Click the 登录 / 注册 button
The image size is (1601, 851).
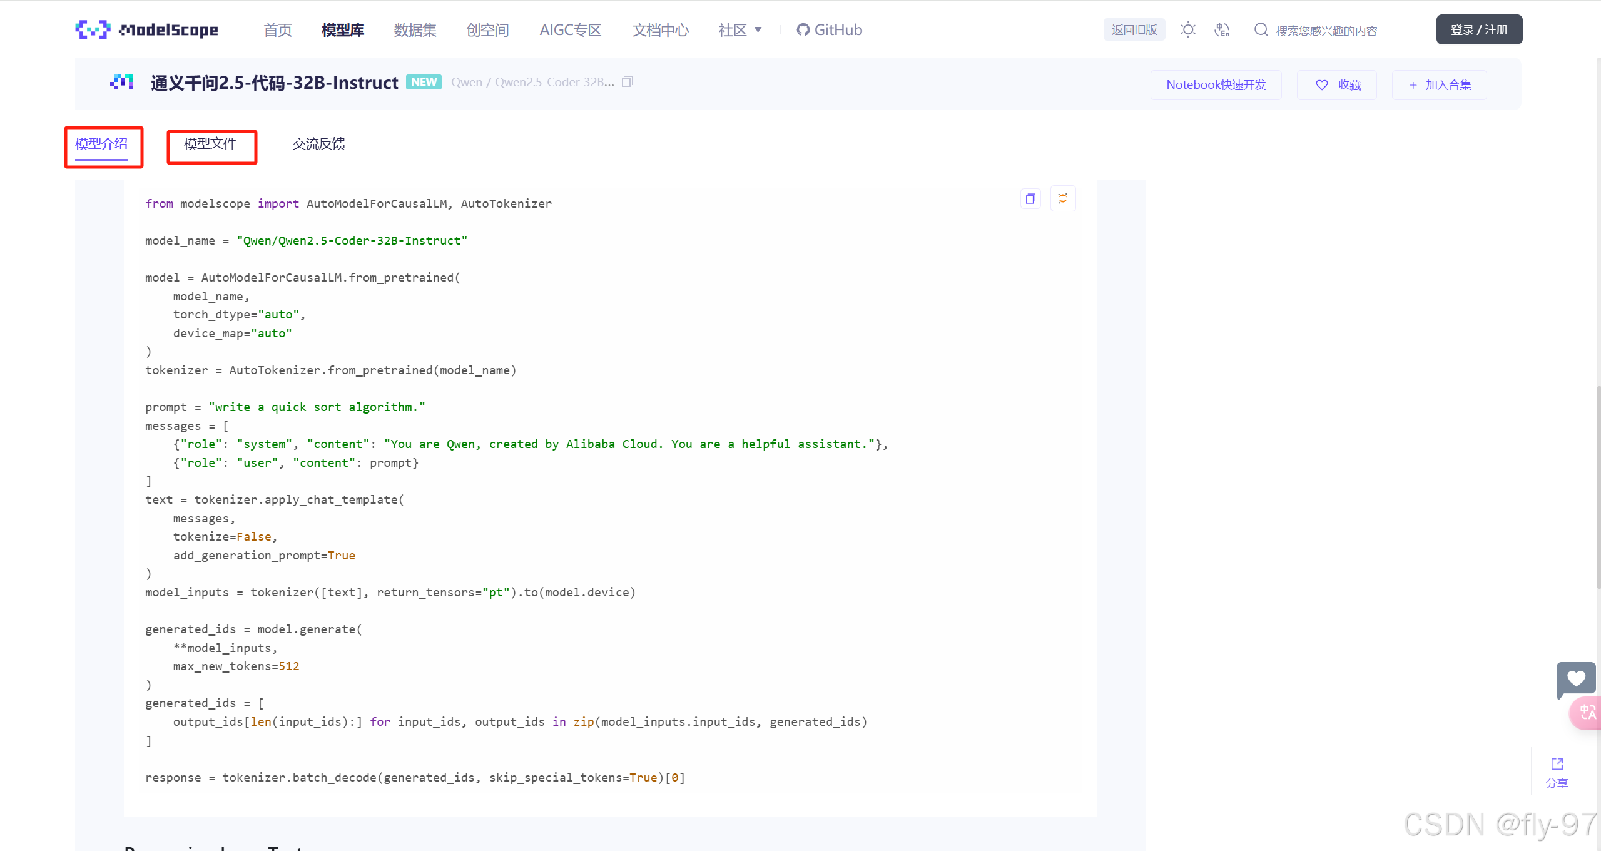coord(1479,29)
